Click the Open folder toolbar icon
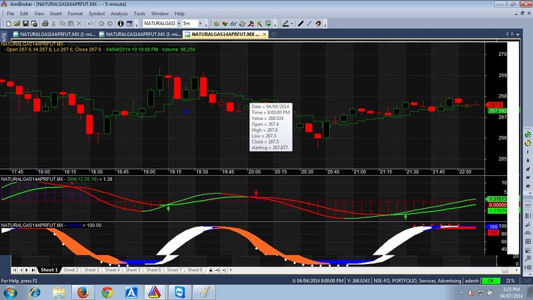The image size is (533, 300). (x=17, y=23)
